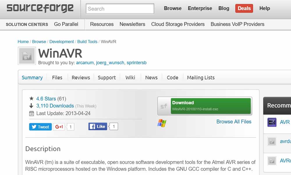Viewport: 291px width, 175px height.
Task: Click the Go Parallel link
Action: coord(66,24)
